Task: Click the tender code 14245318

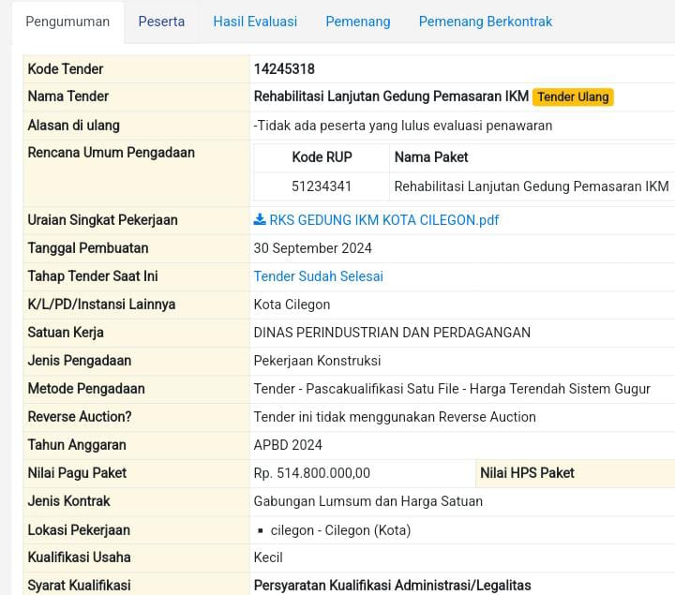Action: [284, 68]
